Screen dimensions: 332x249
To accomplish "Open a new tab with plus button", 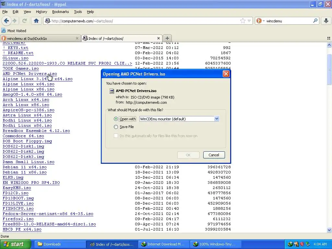I will [x=167, y=38].
